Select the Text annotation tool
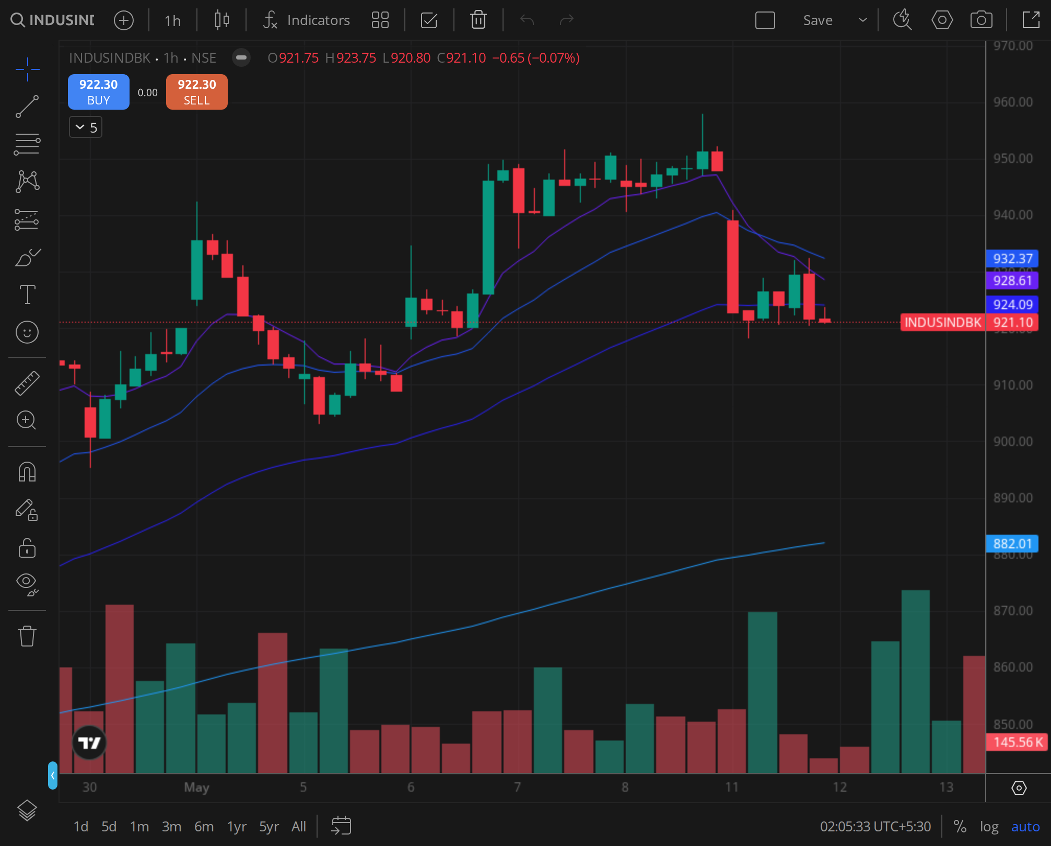Screen dimensions: 1051x846 (x=27, y=295)
